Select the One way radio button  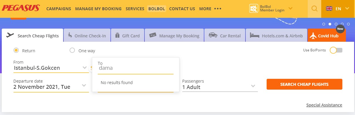pos(72,50)
